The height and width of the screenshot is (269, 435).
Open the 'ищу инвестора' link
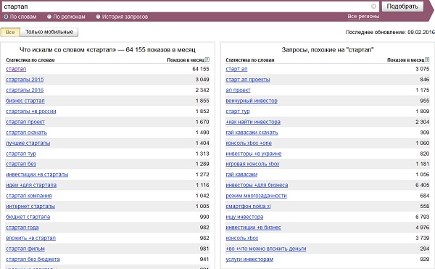coord(244,217)
